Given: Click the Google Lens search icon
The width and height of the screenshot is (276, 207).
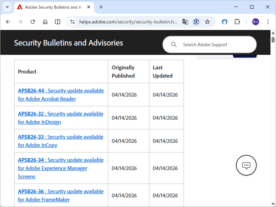Looking at the screenshot, I should 196,22.
